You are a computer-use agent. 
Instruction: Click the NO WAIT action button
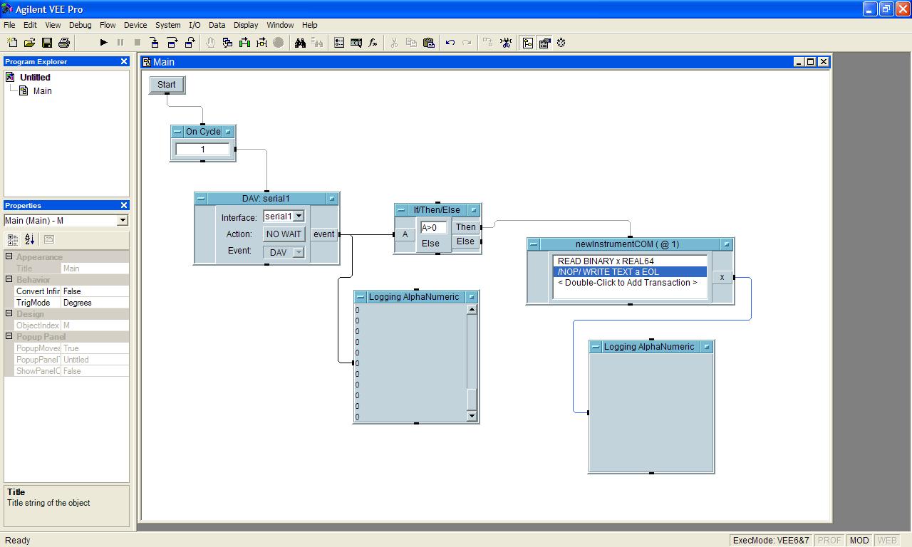284,234
